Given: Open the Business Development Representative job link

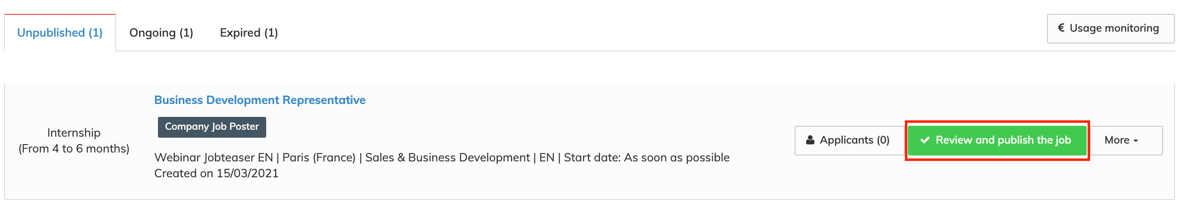Looking at the screenshot, I should pyautogui.click(x=260, y=100).
